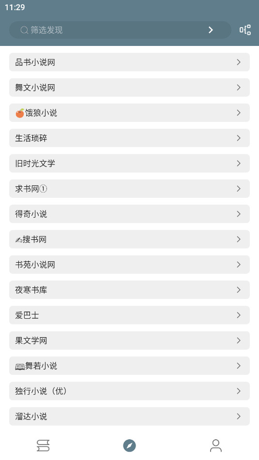Tap the magnifier icon in search bar
The width and height of the screenshot is (259, 460).
(x=24, y=30)
